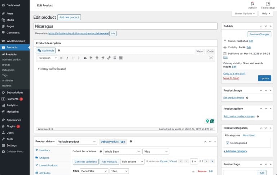Click the product title field Nicaragua
This screenshot has width=277, height=175.
(x=125, y=26)
